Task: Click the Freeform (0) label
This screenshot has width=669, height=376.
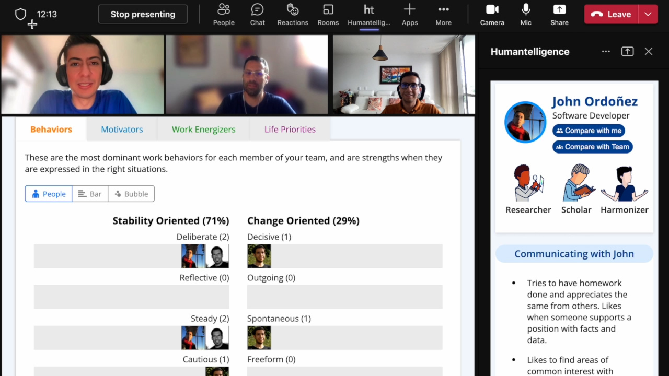Action: pyautogui.click(x=271, y=359)
